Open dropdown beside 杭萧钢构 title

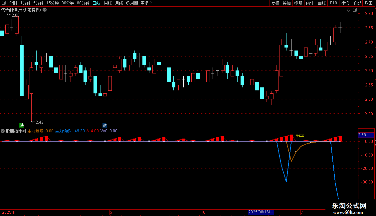pos(45,10)
